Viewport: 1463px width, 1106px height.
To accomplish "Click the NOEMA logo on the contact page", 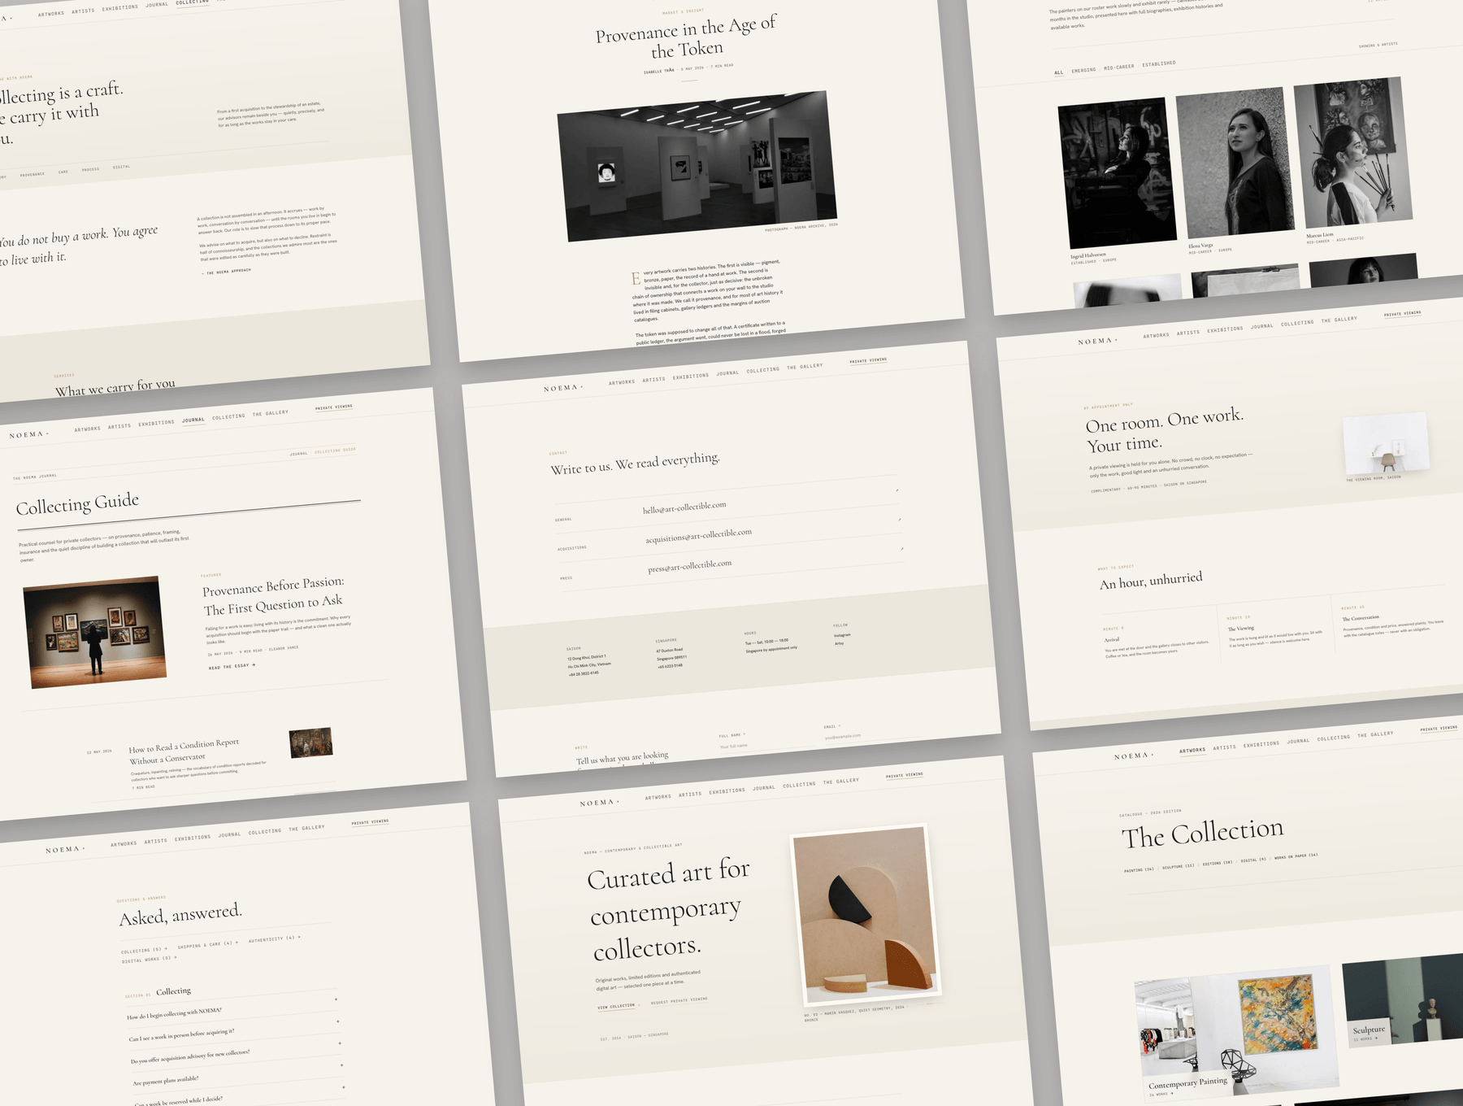I will 563,388.
